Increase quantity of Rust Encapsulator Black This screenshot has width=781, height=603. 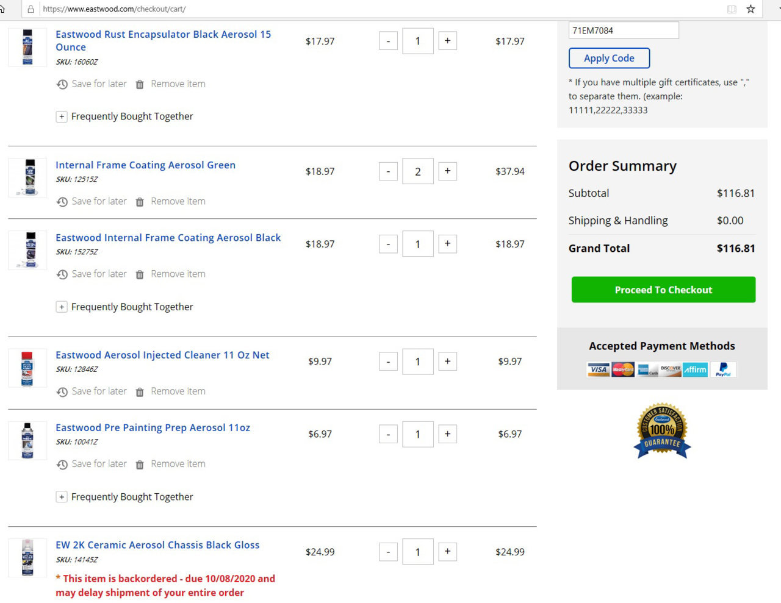(x=447, y=41)
